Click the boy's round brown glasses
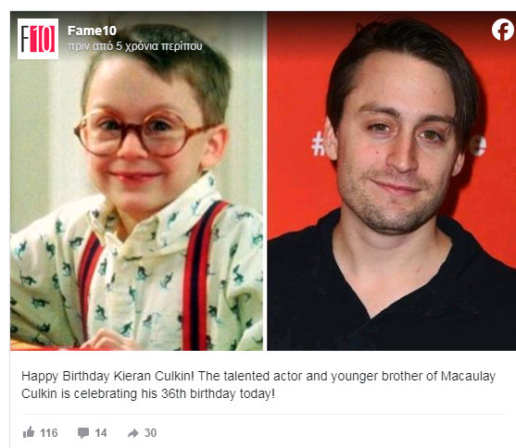The height and width of the screenshot is (448, 516). pos(140,133)
